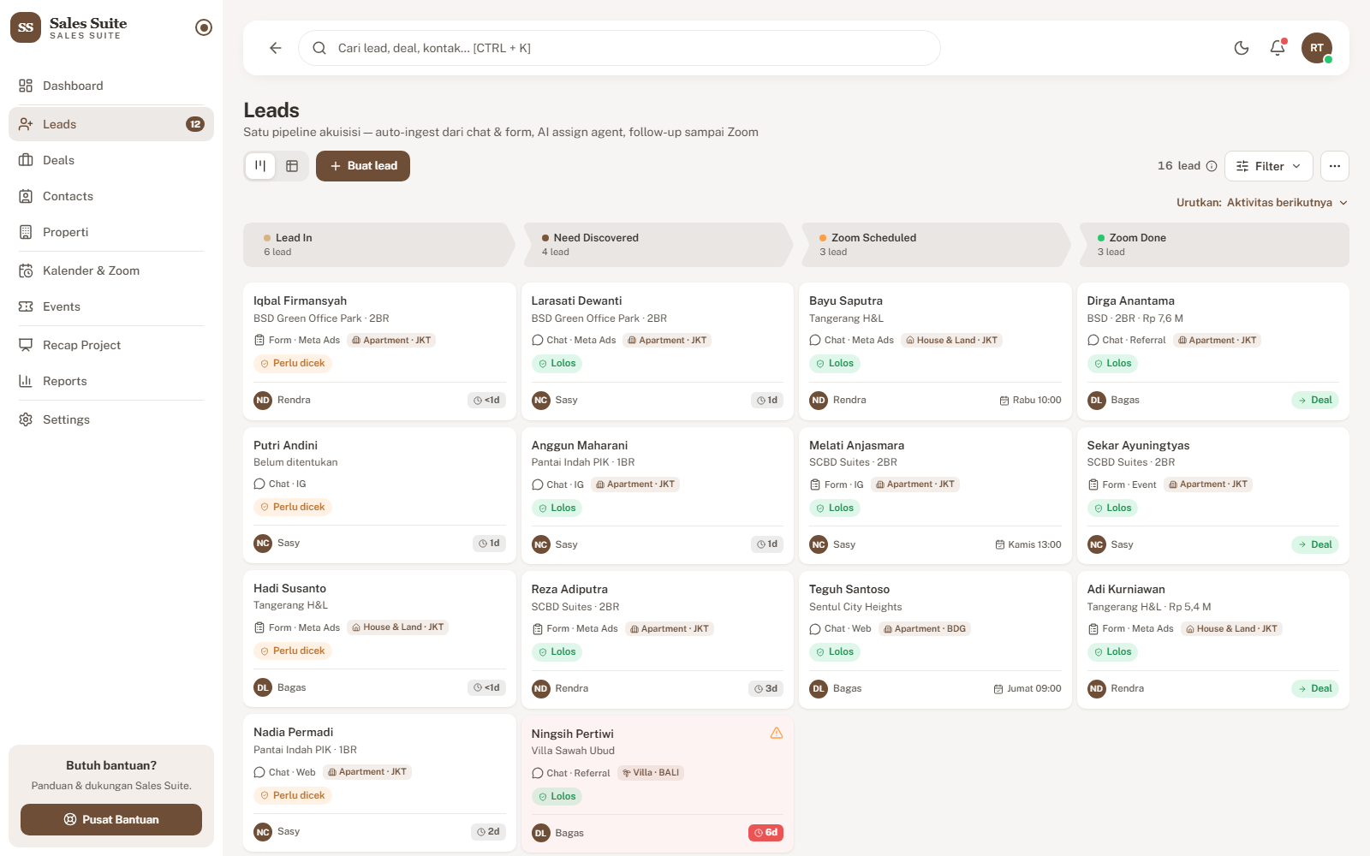Open the Urutkan sort dropdown
Viewport: 1370px width, 856px height.
click(1262, 203)
